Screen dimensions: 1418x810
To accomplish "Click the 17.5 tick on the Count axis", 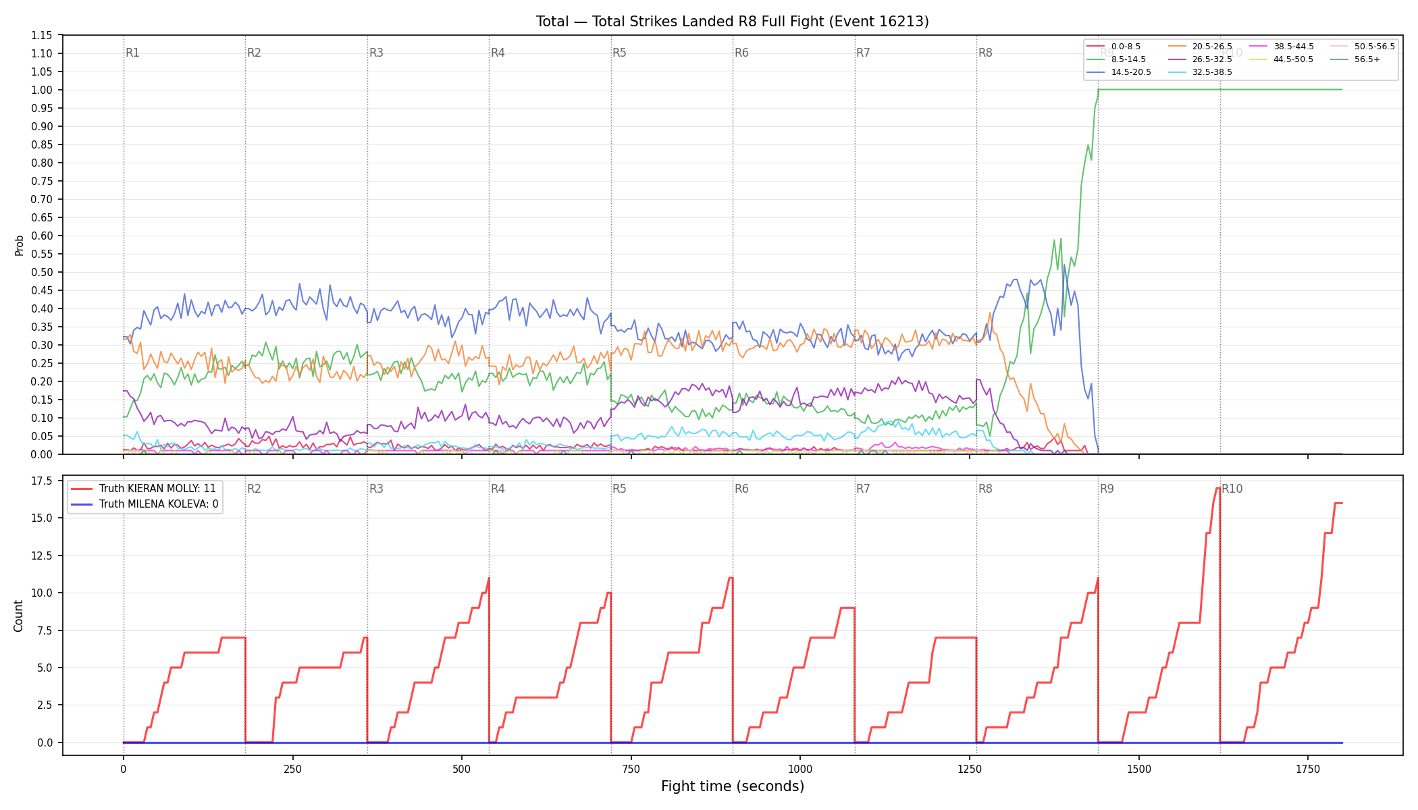I will (42, 481).
